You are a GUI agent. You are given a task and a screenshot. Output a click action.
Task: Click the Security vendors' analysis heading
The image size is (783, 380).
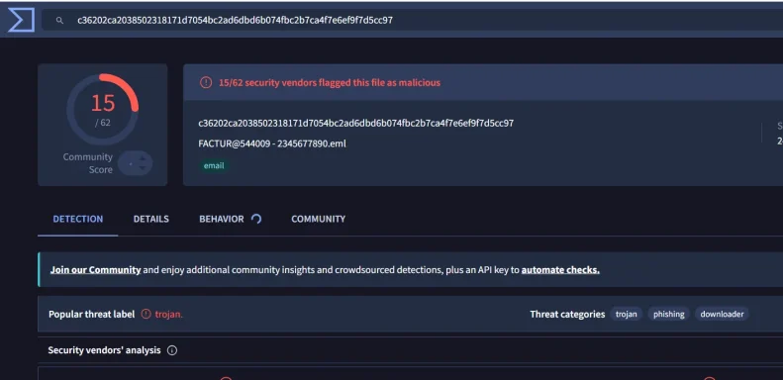click(104, 350)
